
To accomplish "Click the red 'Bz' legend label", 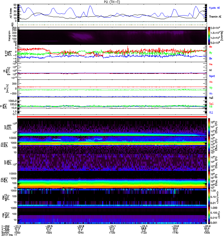I will pyautogui.click(x=211, y=47).
